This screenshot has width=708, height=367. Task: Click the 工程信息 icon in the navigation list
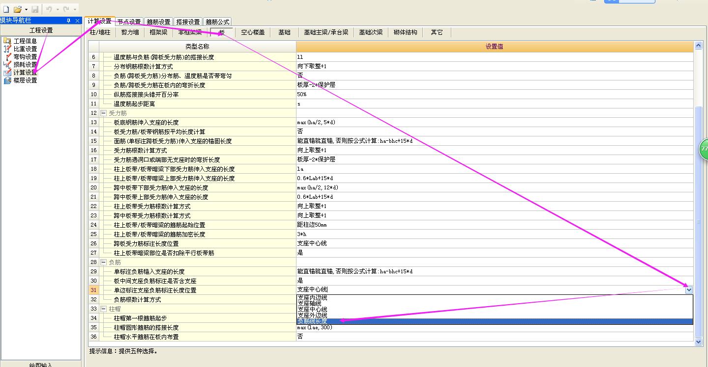[x=7, y=41]
